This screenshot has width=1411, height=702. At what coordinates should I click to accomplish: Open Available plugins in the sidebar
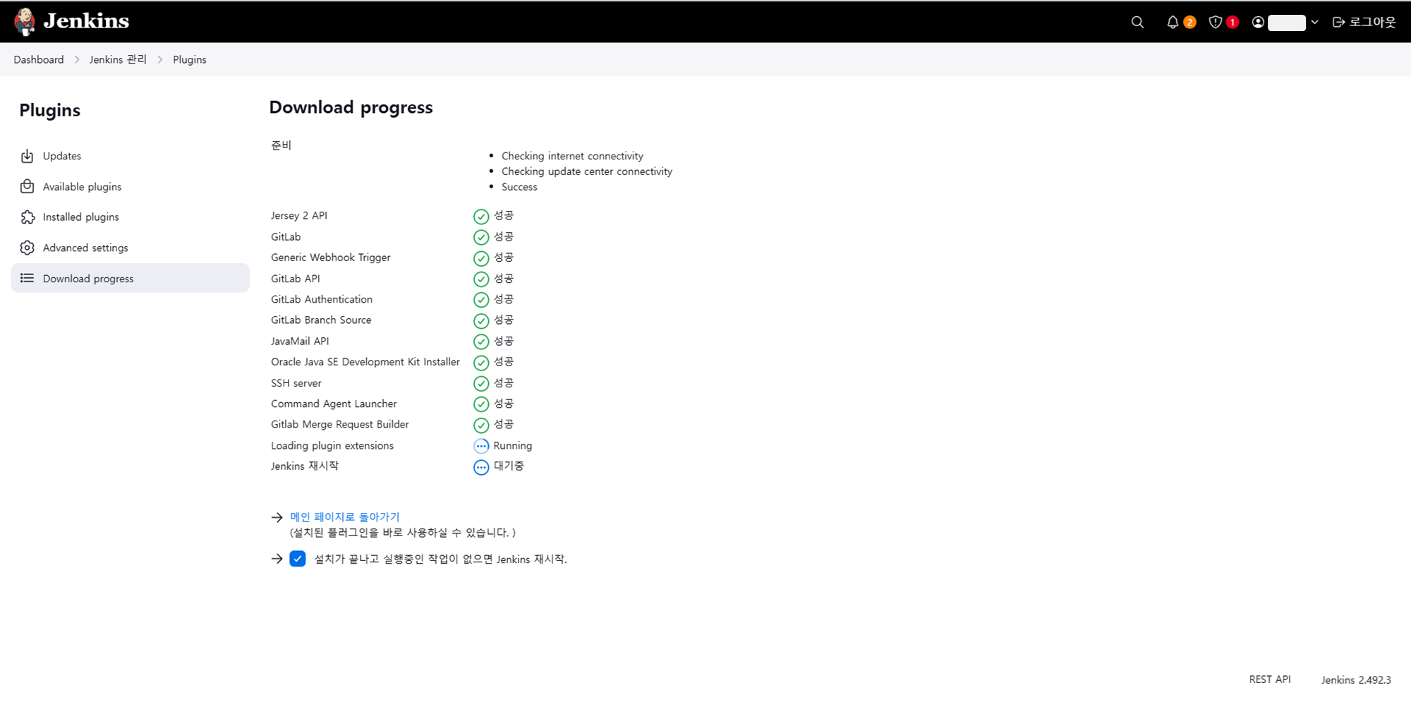131,187
